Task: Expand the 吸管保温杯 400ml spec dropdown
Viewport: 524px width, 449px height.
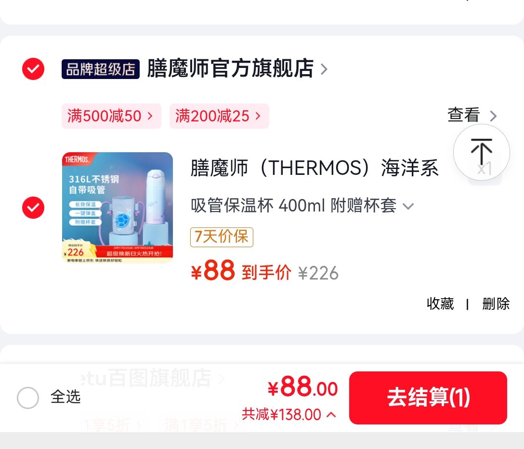Action: (x=408, y=206)
